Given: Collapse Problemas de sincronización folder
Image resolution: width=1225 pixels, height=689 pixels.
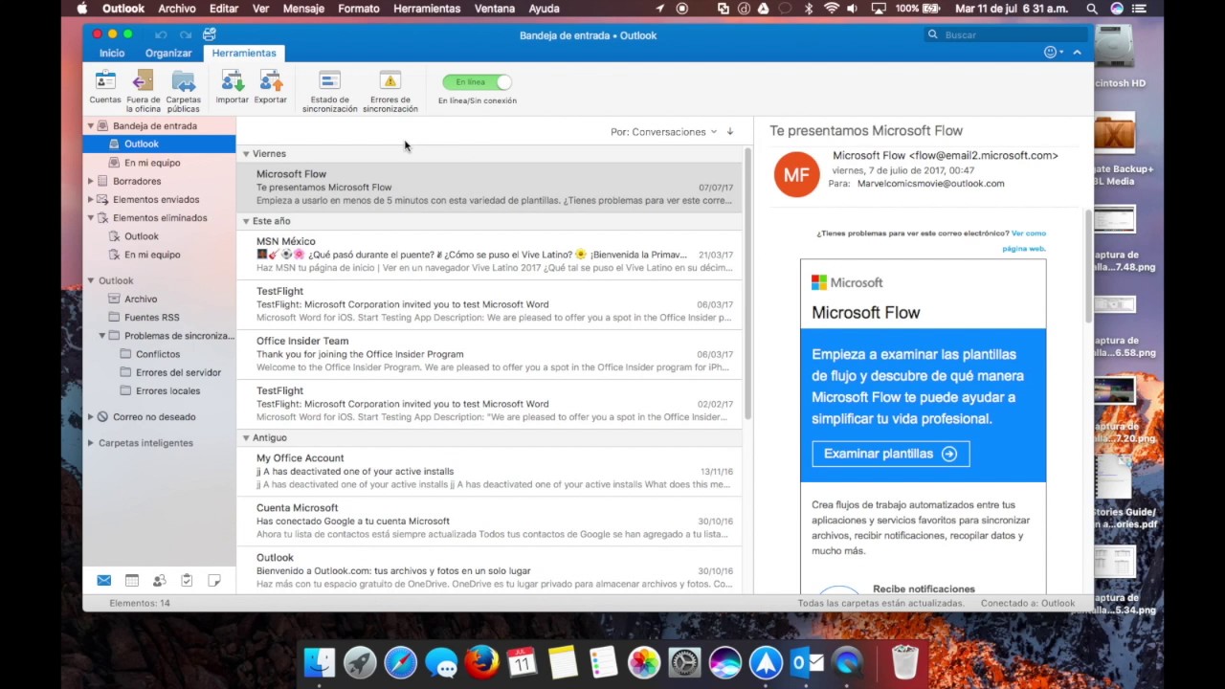Looking at the screenshot, I should [102, 336].
